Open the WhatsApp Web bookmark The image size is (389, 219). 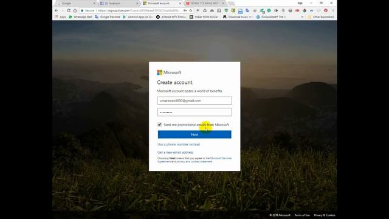(x=80, y=17)
